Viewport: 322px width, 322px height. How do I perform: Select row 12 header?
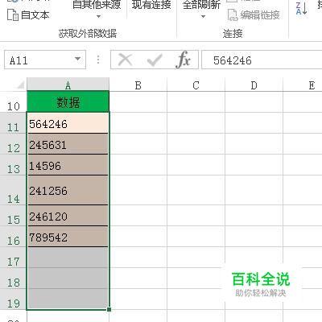(14, 144)
